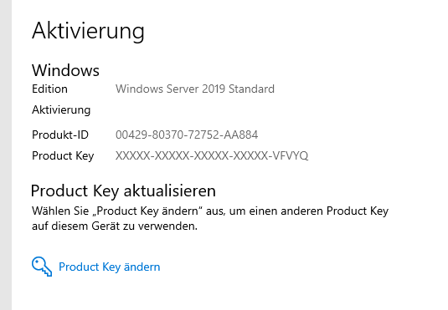Open the Product Key ändern link
448x310 pixels.
pos(109,267)
